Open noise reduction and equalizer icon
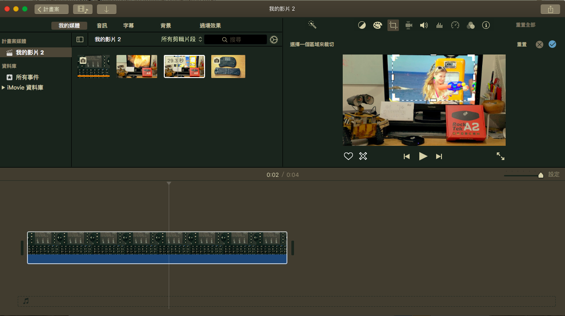Screen dimensions: 565x316 pyautogui.click(x=439, y=25)
